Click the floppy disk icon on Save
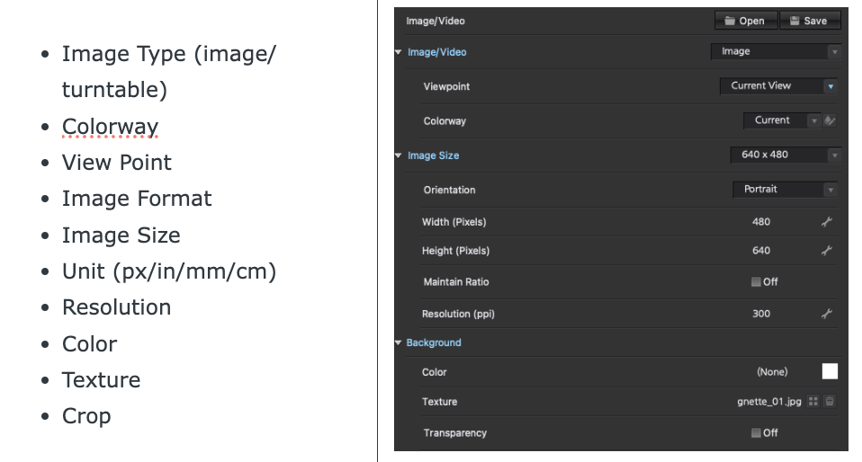The image size is (862, 462). point(795,21)
